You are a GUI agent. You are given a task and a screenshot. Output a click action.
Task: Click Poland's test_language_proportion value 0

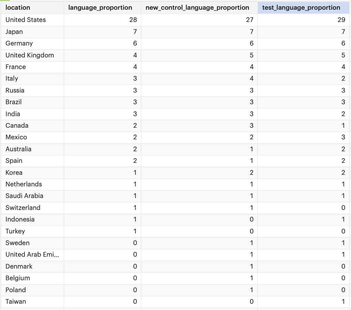coord(343,290)
